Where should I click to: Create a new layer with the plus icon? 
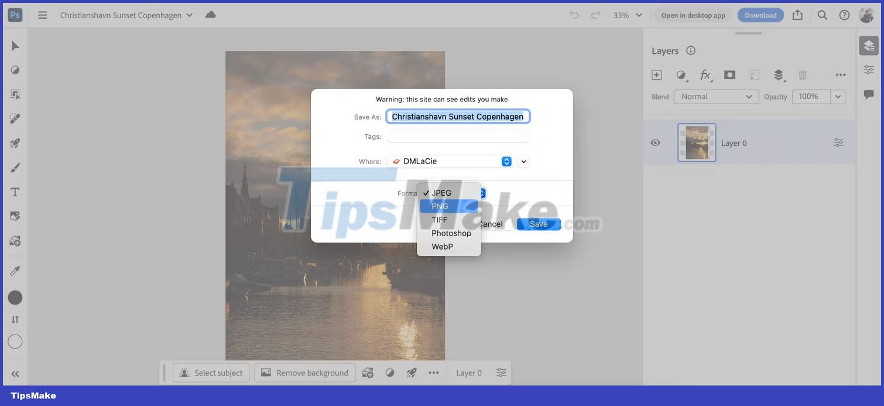coord(656,75)
